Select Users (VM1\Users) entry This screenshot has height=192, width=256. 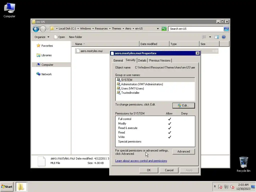pos(155,88)
